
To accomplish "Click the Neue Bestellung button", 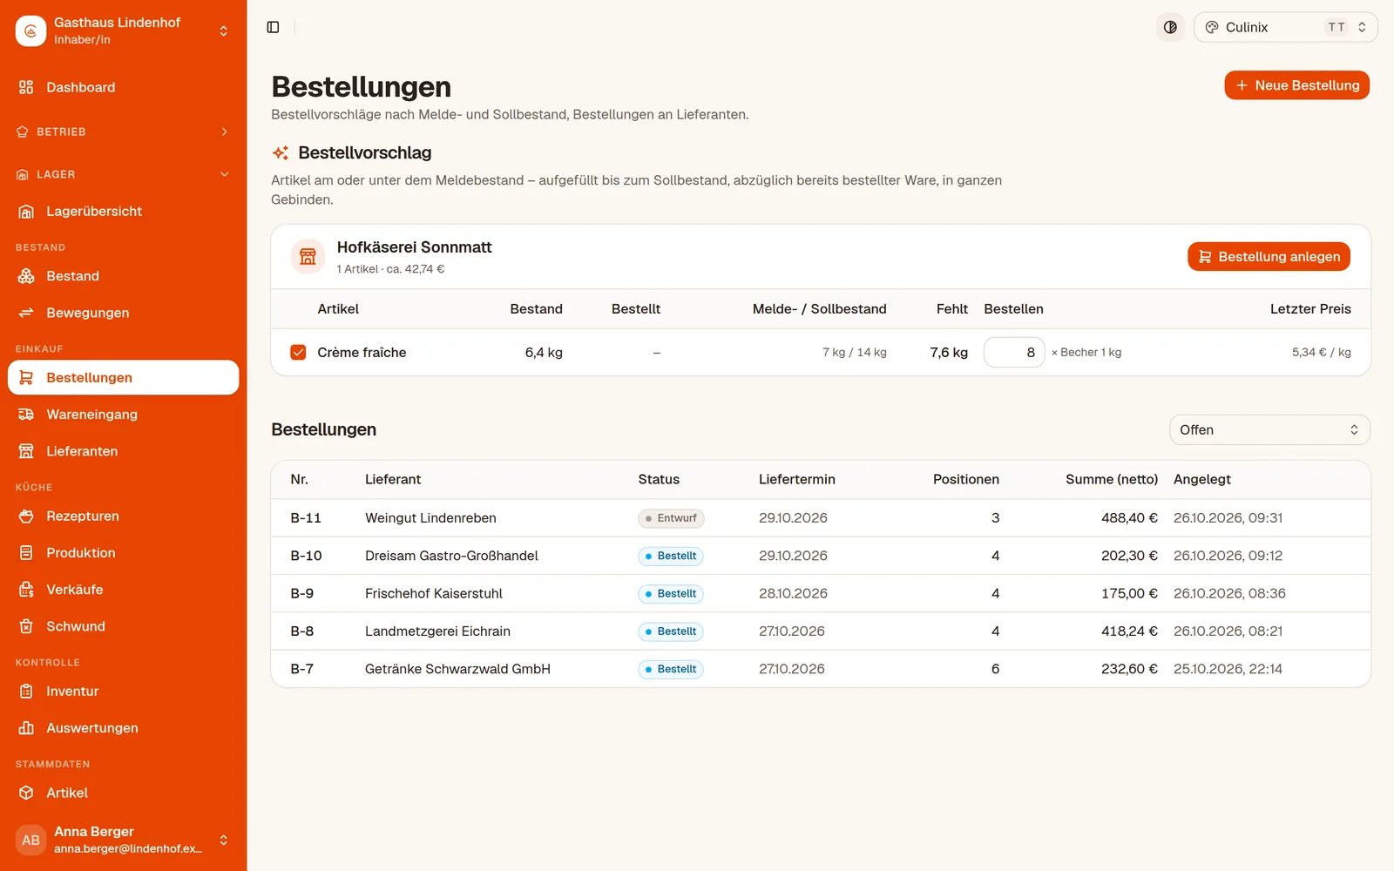I will coord(1296,85).
